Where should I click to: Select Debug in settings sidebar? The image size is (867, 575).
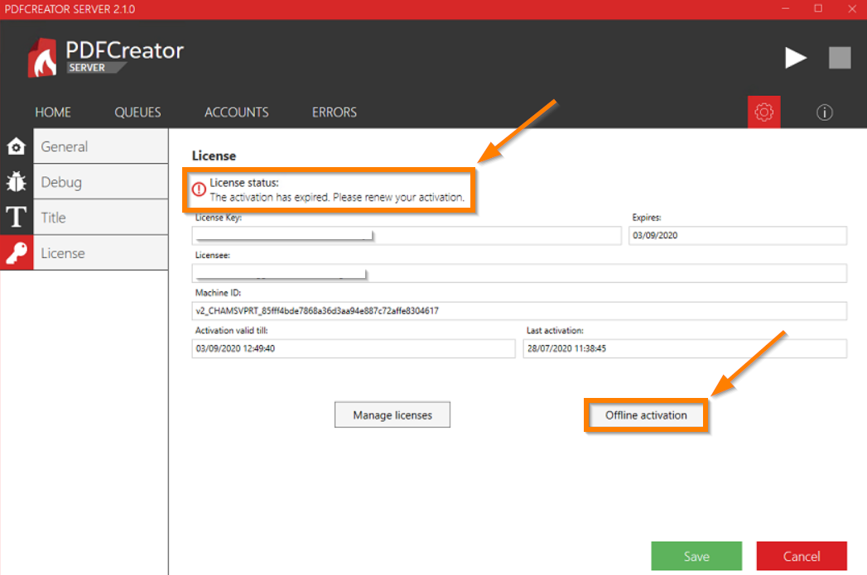(x=101, y=182)
